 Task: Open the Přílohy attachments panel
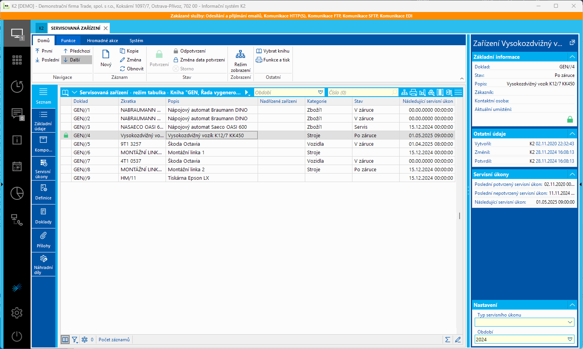(x=43, y=240)
